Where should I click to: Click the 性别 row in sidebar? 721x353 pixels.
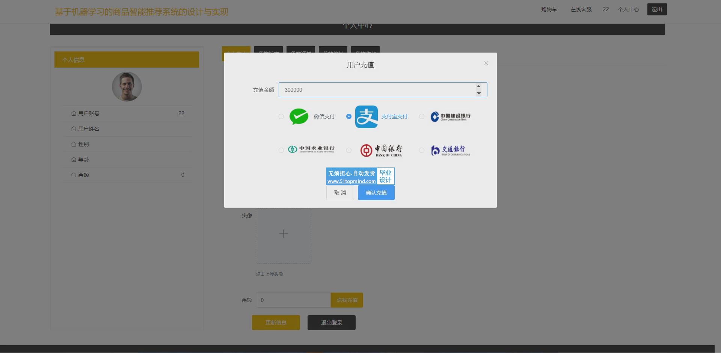(x=128, y=144)
